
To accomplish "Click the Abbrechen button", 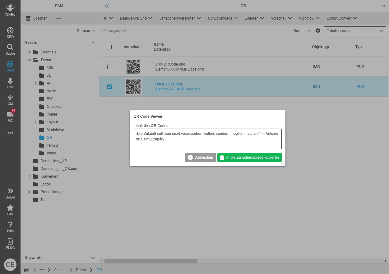I will point(201,158).
